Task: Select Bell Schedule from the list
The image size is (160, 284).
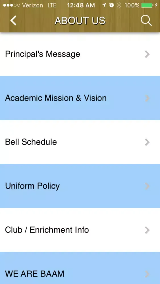Action: coord(80,142)
